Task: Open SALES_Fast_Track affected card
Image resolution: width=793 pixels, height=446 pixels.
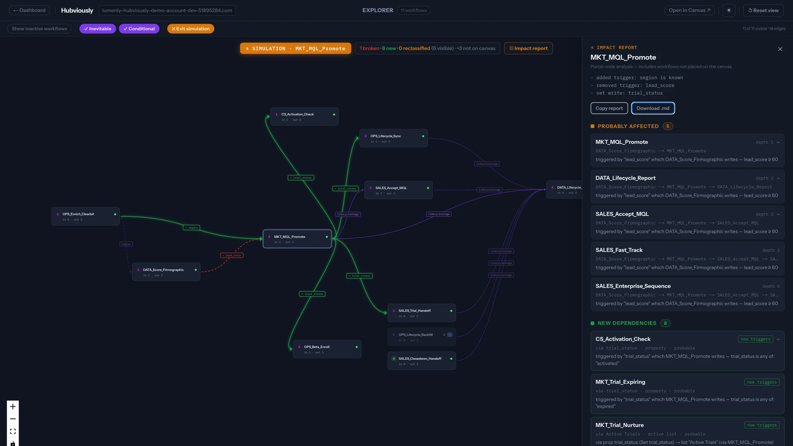Action: click(x=687, y=259)
